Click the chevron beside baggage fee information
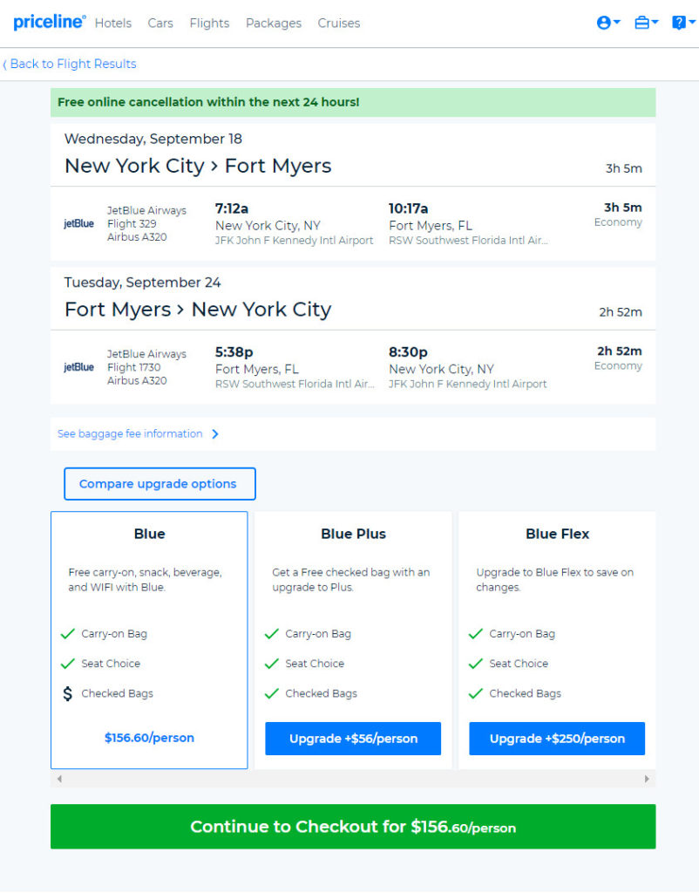This screenshot has height=893, width=699. pyautogui.click(x=215, y=434)
